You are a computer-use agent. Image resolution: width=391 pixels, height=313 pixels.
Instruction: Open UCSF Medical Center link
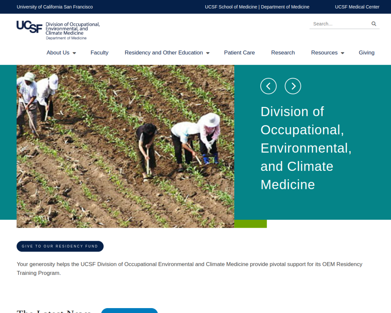(x=357, y=7)
